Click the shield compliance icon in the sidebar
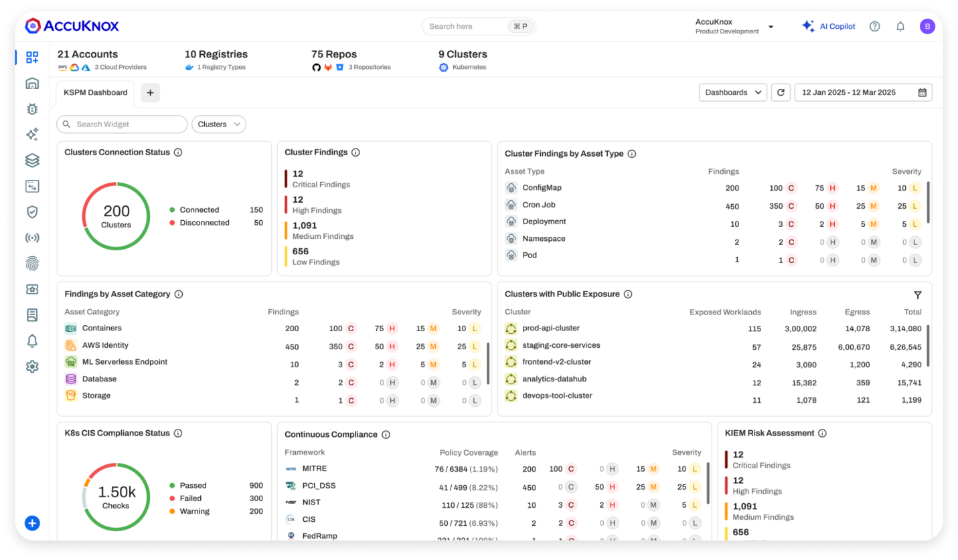Screen dimensions: 958x560 [x=31, y=211]
